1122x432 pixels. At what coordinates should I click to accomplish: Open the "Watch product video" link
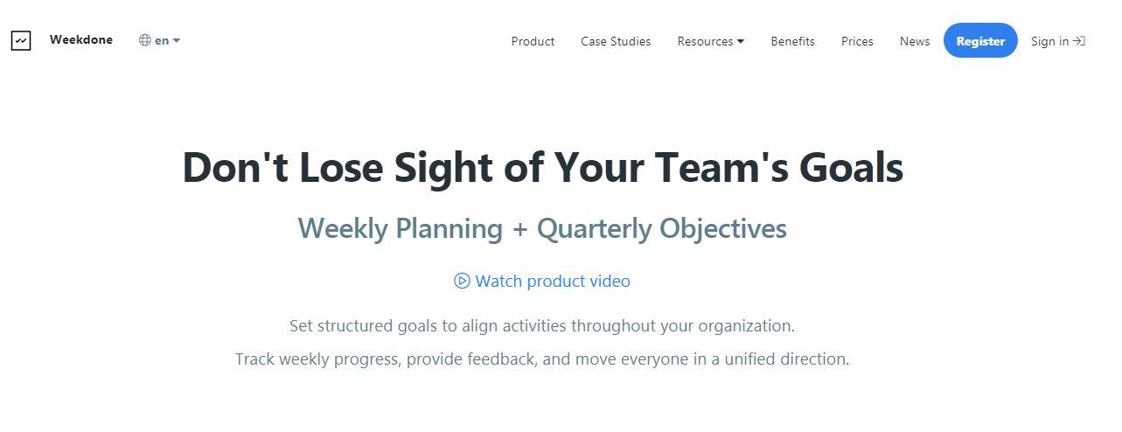pos(552,281)
